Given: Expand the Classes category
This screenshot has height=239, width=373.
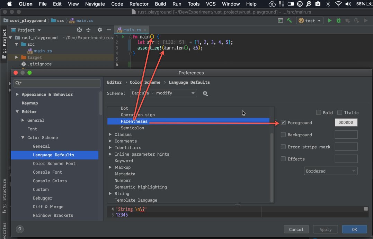Looking at the screenshot, I should tap(110, 135).
